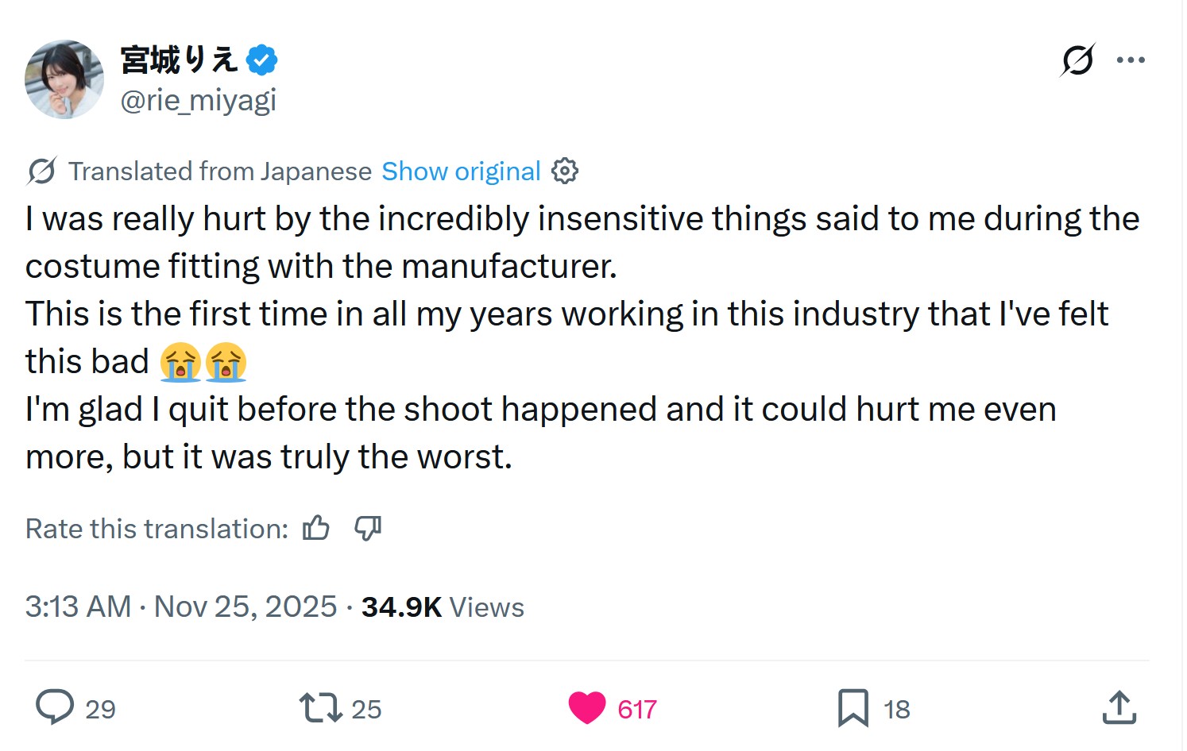Bookmark this post
The height and width of the screenshot is (751, 1187).
[x=853, y=707]
